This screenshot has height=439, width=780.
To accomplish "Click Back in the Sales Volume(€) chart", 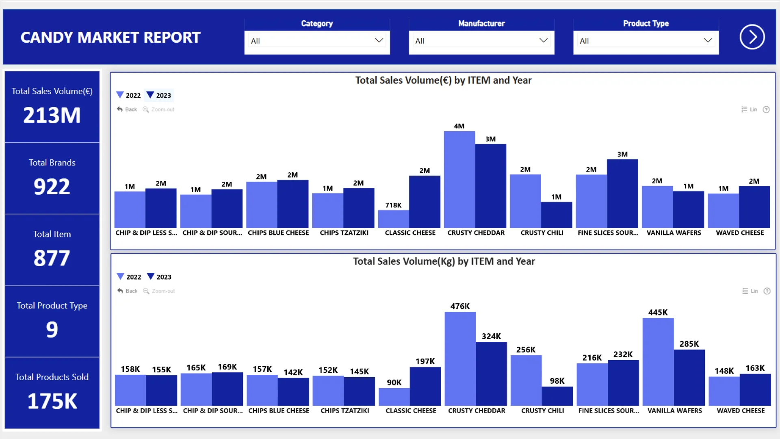I will [127, 109].
